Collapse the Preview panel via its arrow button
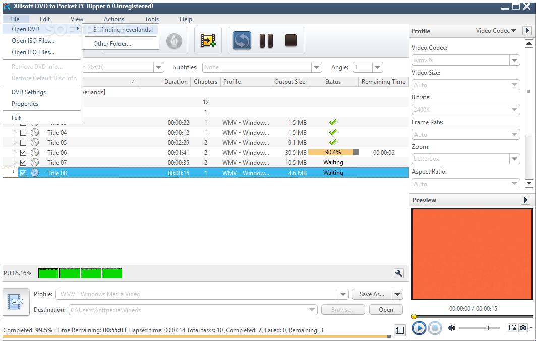536x341 pixels. (525, 200)
